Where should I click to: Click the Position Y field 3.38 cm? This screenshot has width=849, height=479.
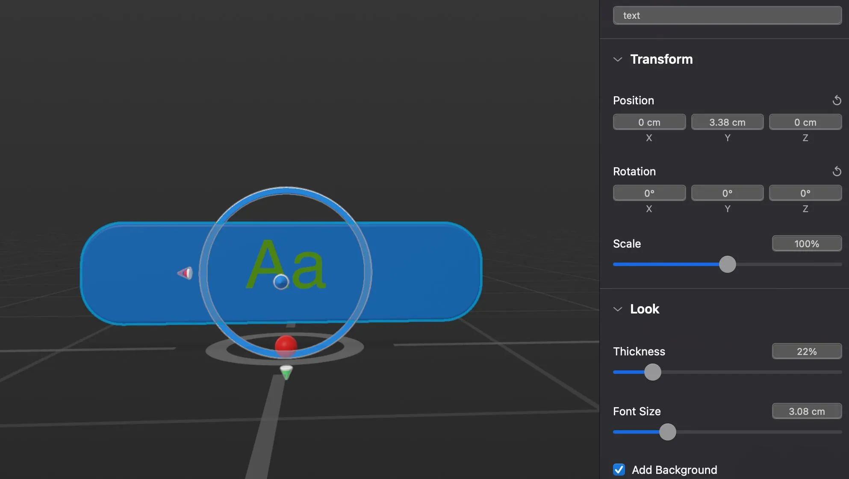click(727, 122)
